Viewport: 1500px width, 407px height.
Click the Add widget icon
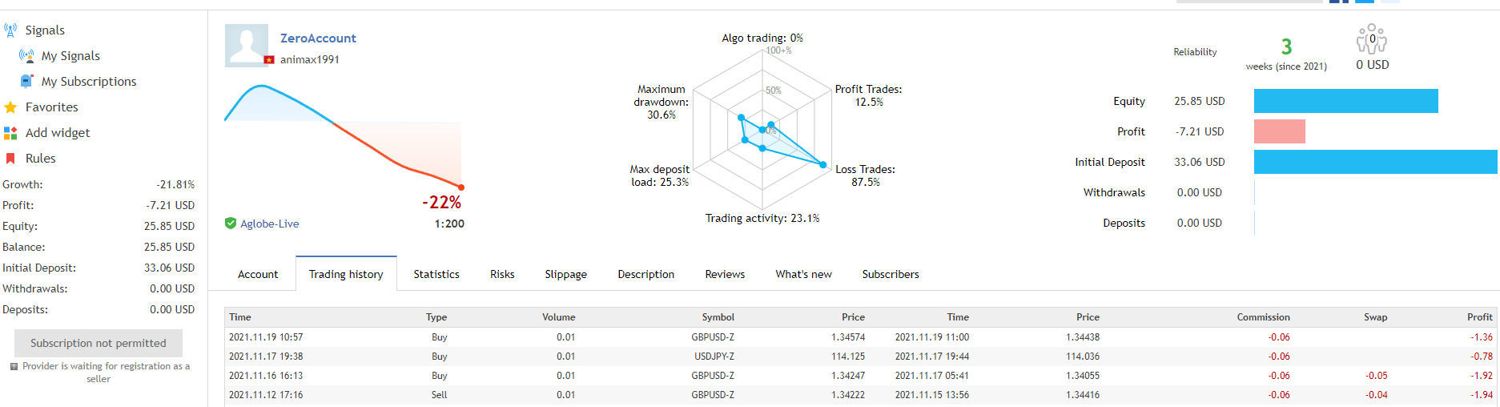[10, 133]
